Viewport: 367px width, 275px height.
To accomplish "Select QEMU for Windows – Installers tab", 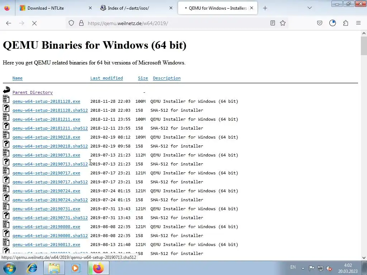I will (x=218, y=8).
